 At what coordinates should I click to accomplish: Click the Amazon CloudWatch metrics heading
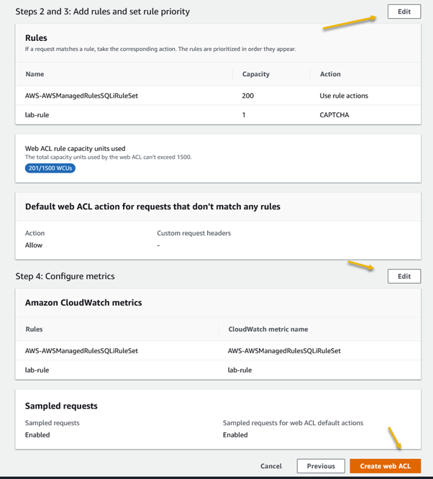point(83,303)
